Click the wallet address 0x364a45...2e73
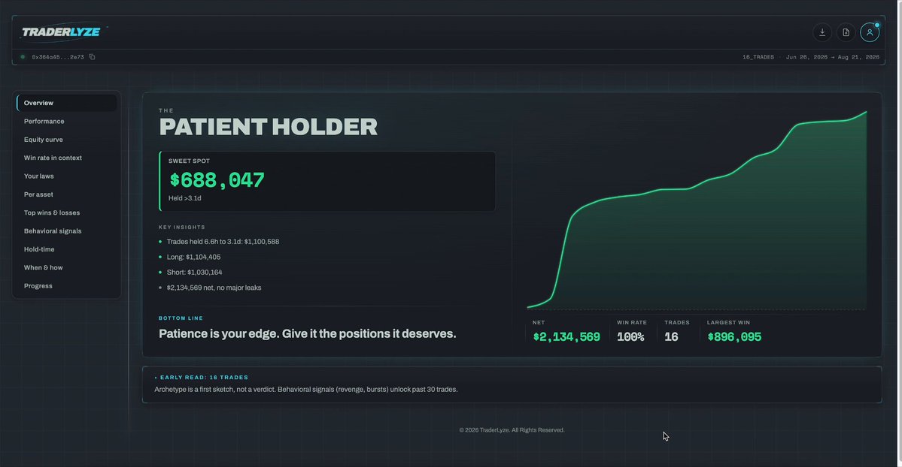902x467 pixels. 57,57
